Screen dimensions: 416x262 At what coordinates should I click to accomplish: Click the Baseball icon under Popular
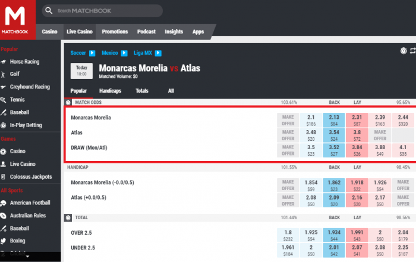[3, 112]
